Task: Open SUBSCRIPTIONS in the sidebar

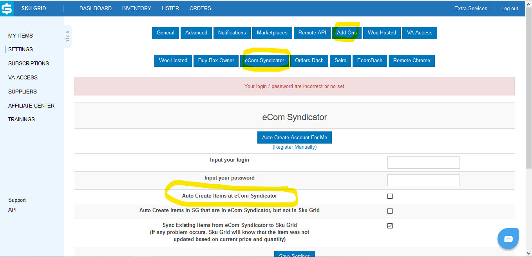Action: [x=29, y=63]
